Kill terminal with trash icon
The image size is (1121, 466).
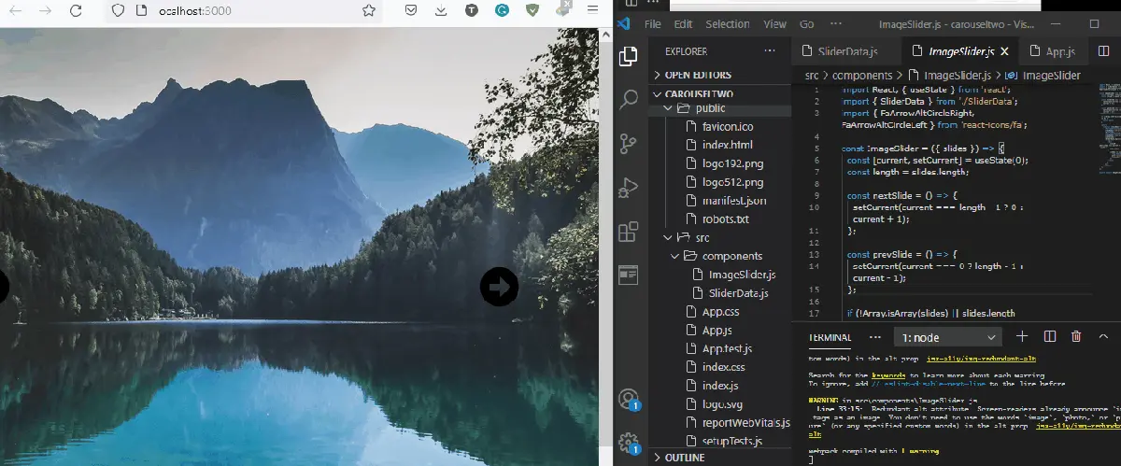(x=1076, y=336)
